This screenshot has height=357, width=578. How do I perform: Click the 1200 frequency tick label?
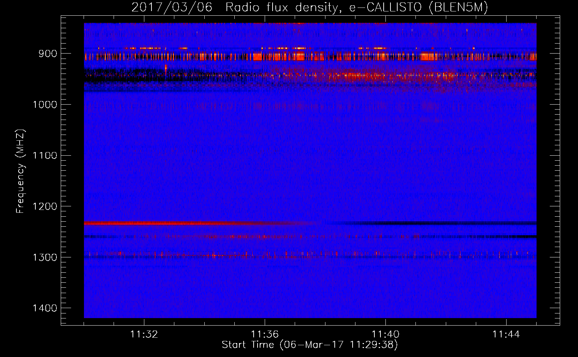tap(45, 206)
